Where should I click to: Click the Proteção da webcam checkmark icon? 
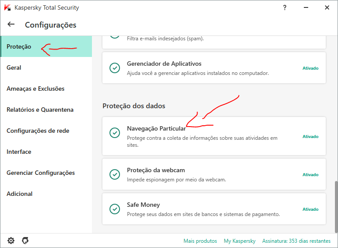coord(115,174)
